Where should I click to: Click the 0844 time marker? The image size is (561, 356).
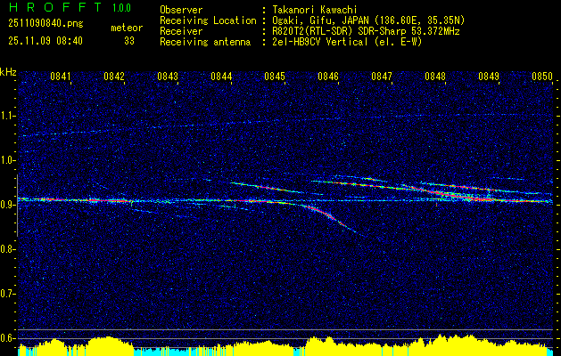coord(221,76)
